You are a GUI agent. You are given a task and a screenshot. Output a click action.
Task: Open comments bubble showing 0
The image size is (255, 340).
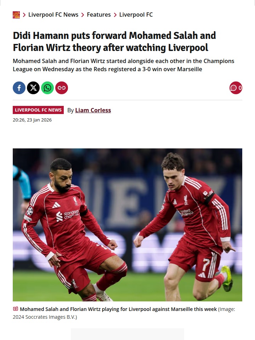(x=236, y=88)
